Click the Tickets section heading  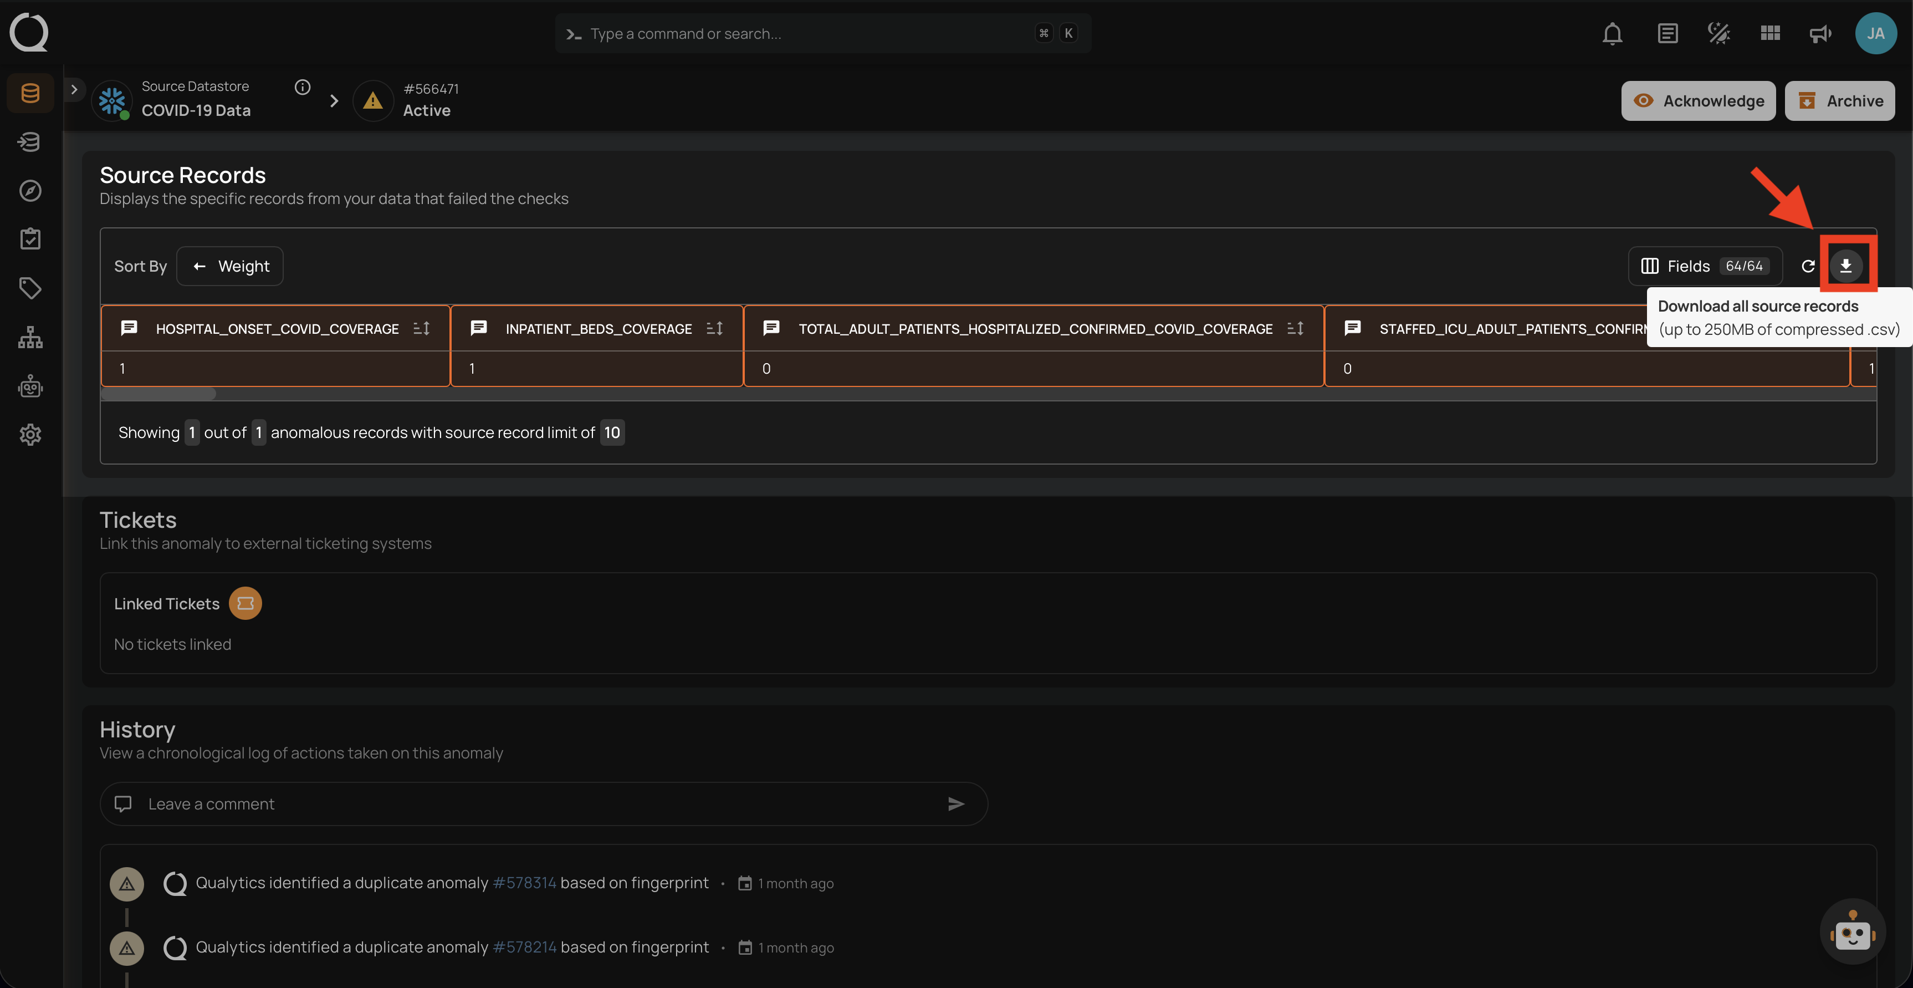point(138,520)
